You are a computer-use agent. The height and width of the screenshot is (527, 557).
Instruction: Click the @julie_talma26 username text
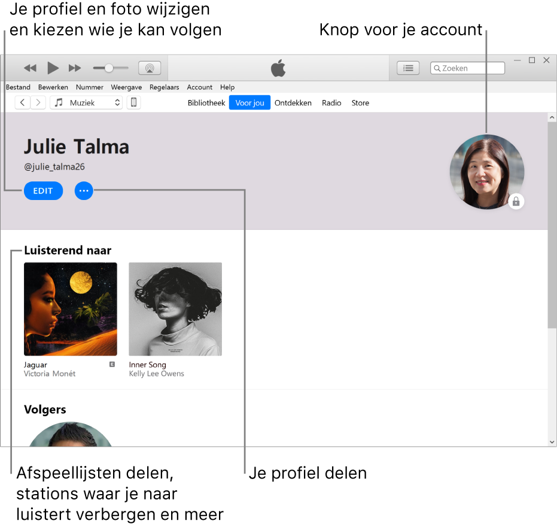pyautogui.click(x=54, y=166)
